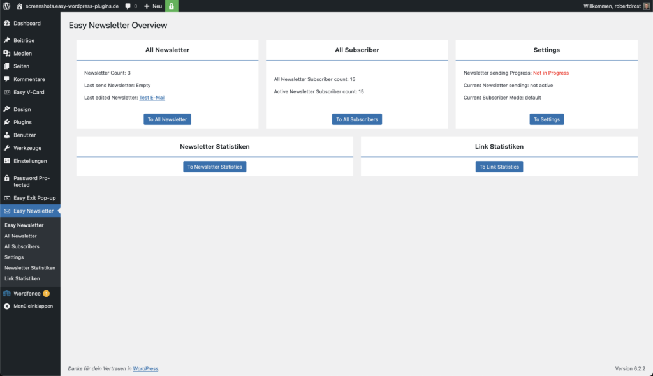Click the Kommentare speech bubble icon
This screenshot has width=653, height=376.
[x=6, y=79]
